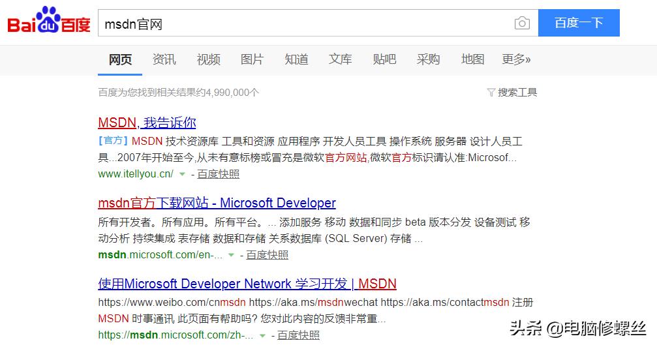Click the 百度一下 search button
Viewport: 657px width, 347px height.
pyautogui.click(x=579, y=23)
